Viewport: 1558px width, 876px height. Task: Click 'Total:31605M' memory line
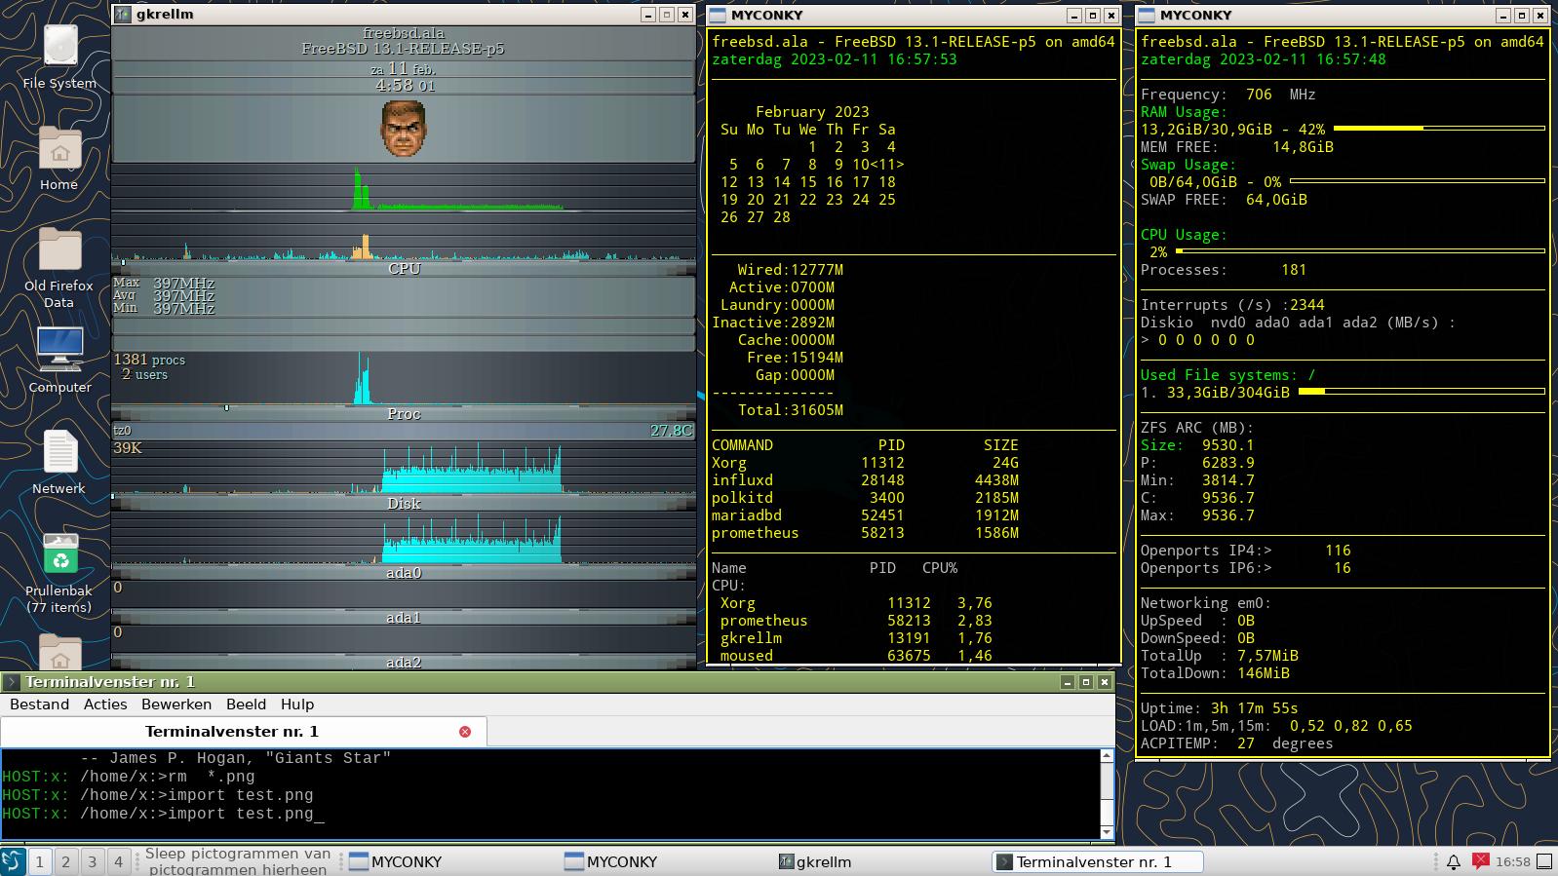tap(790, 410)
